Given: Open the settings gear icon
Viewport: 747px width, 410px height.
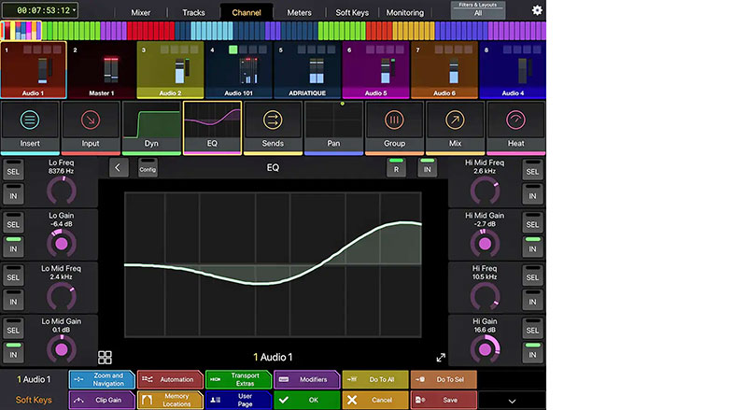Looking at the screenshot, I should [x=537, y=10].
